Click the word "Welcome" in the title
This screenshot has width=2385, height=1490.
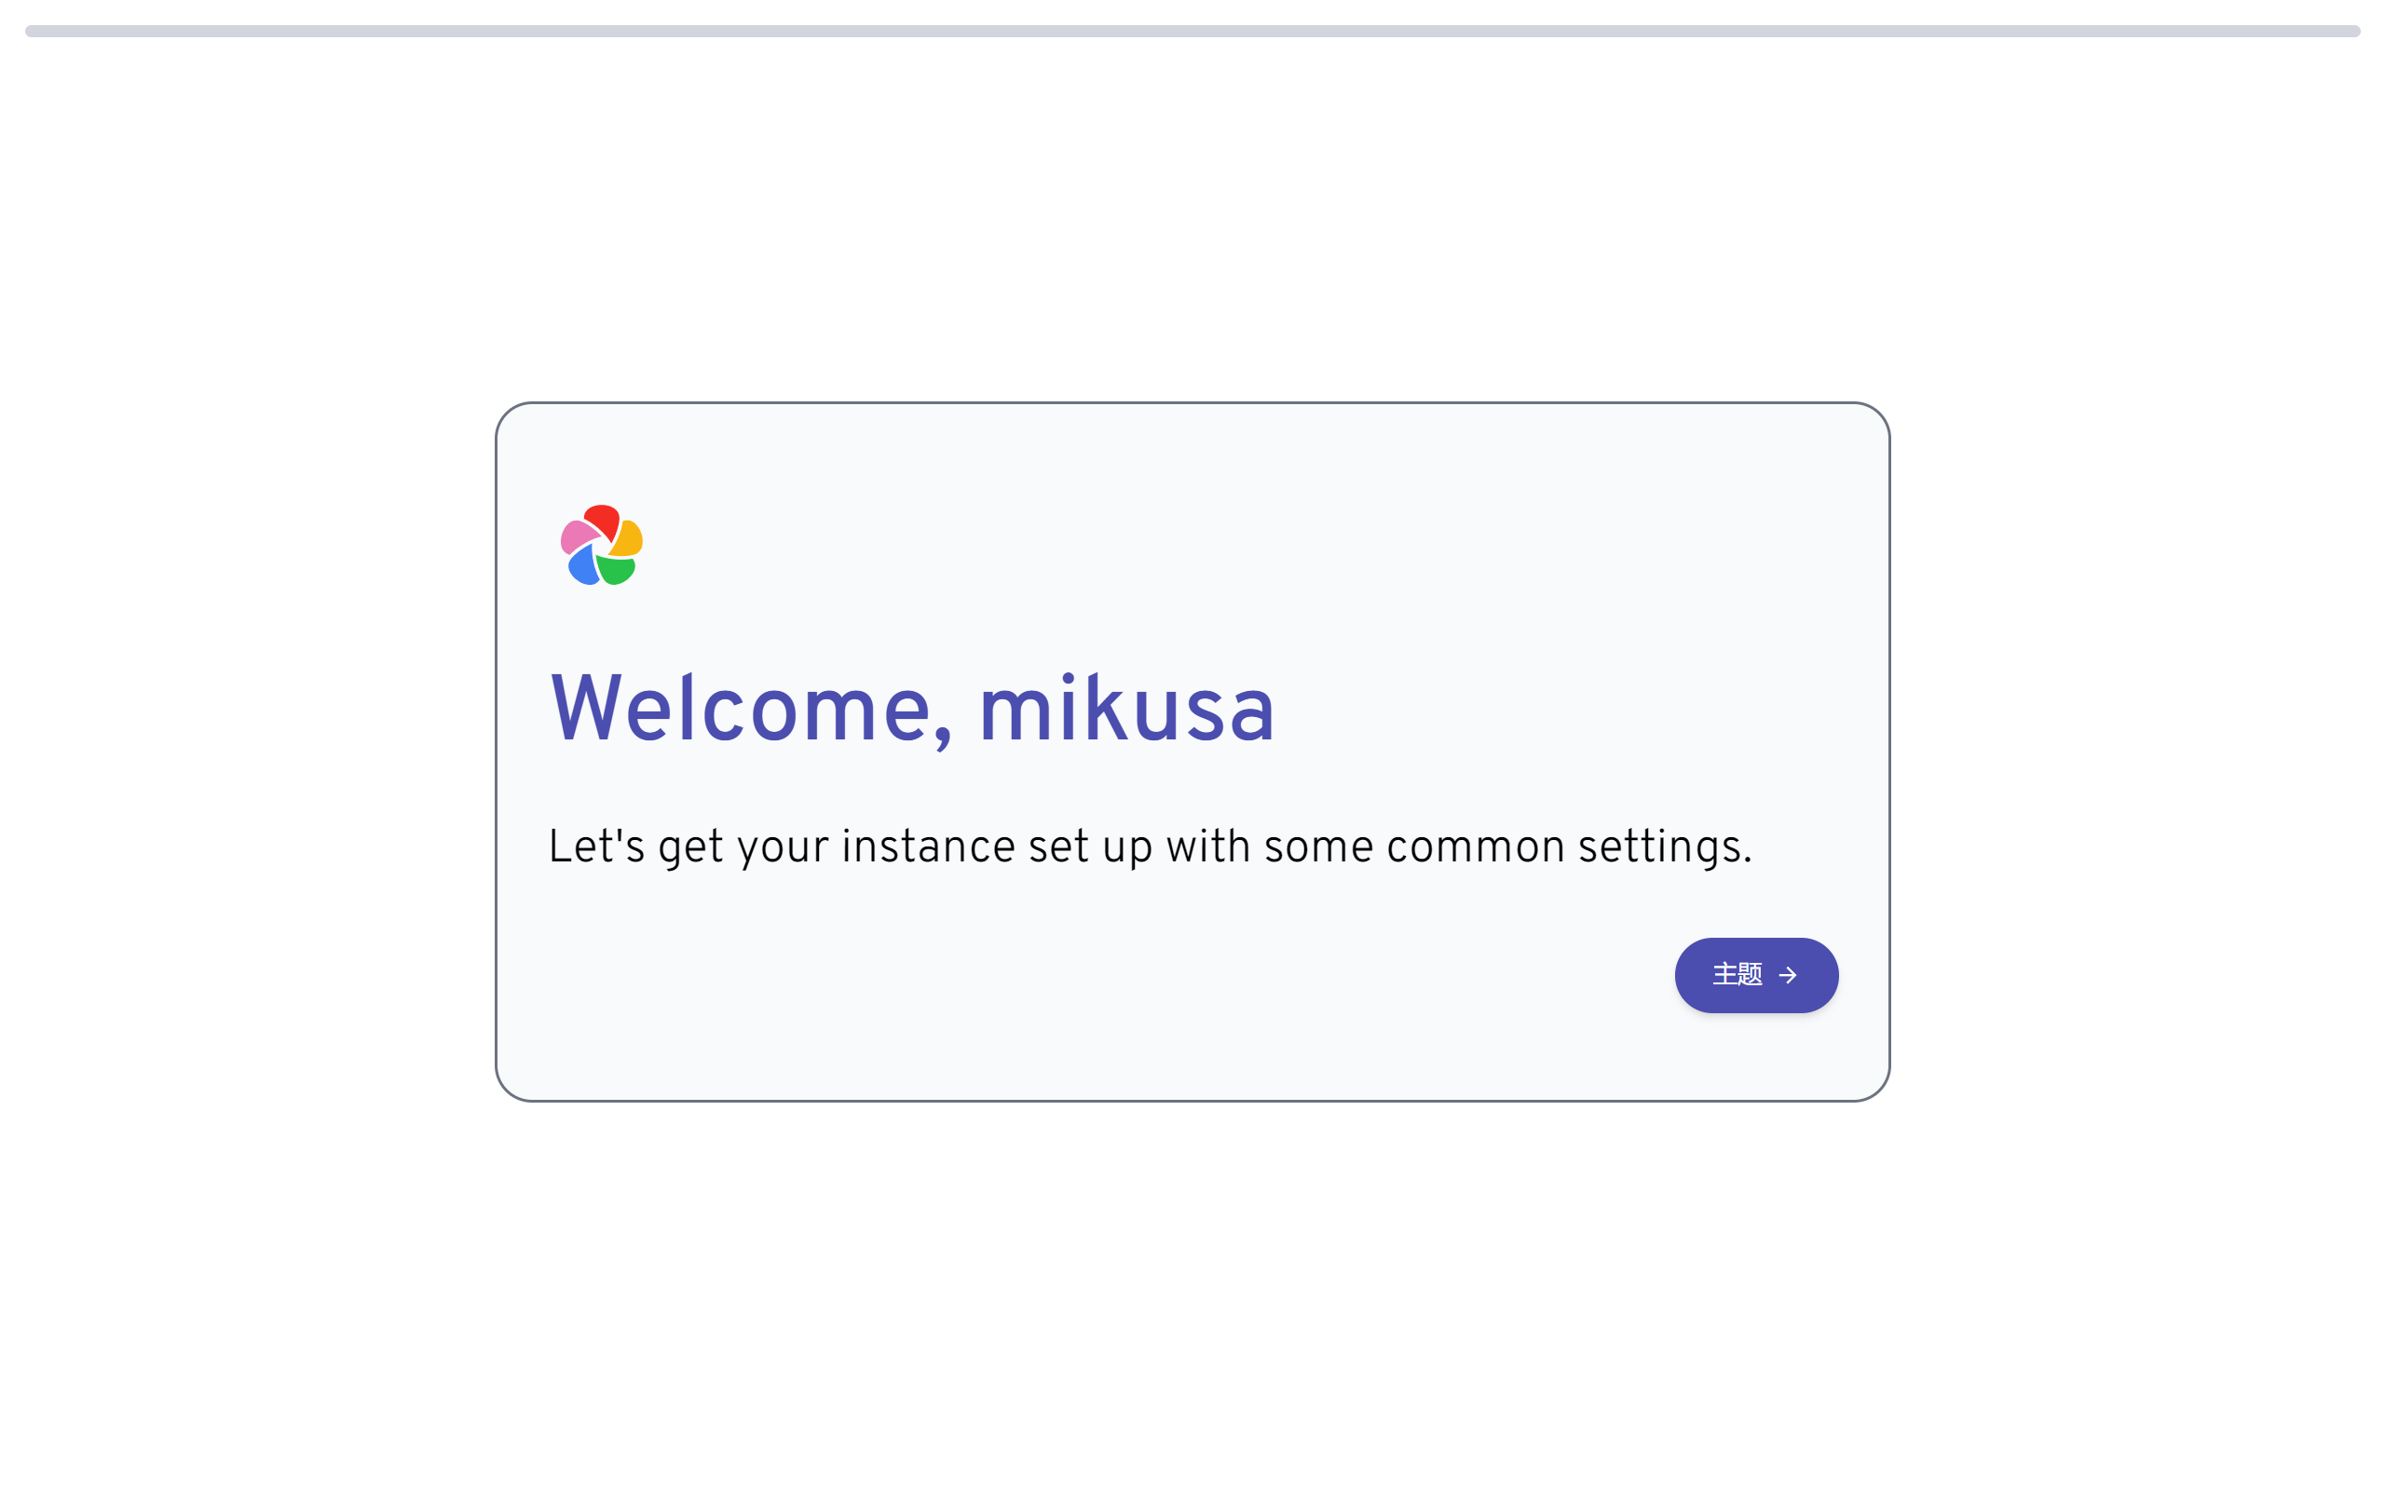coord(742,710)
